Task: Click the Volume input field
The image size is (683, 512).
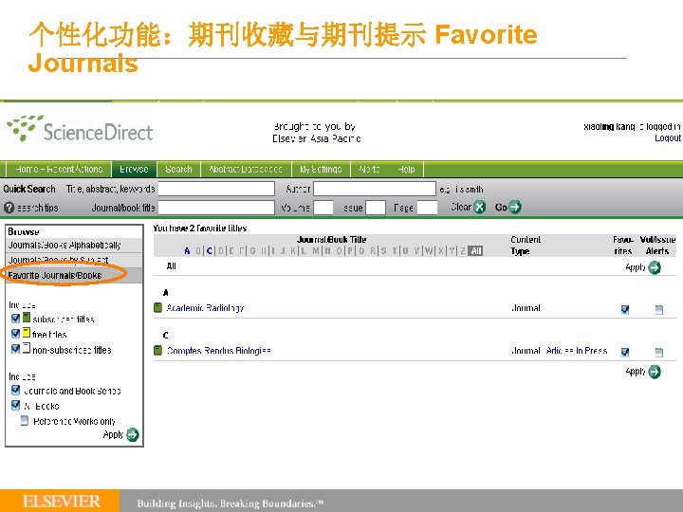Action: [x=323, y=208]
